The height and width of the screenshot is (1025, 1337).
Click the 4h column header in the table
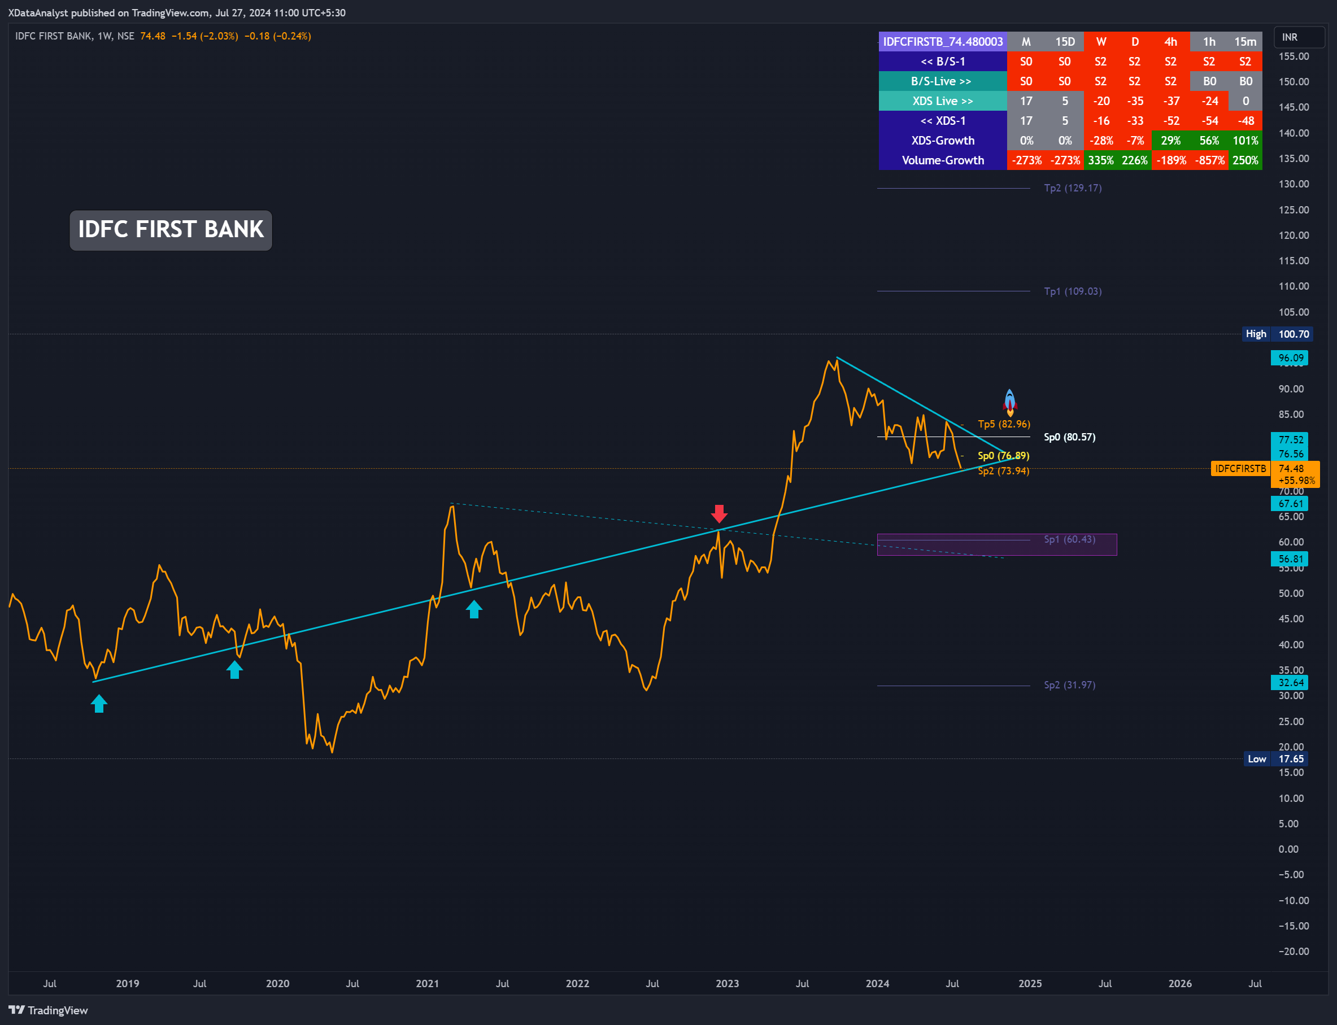(x=1170, y=41)
